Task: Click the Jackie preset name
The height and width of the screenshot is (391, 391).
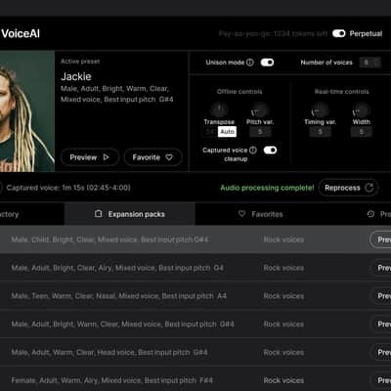Action: point(76,76)
